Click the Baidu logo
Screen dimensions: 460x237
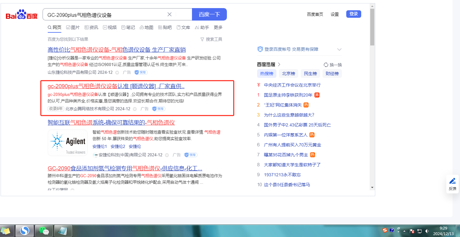click(x=22, y=14)
